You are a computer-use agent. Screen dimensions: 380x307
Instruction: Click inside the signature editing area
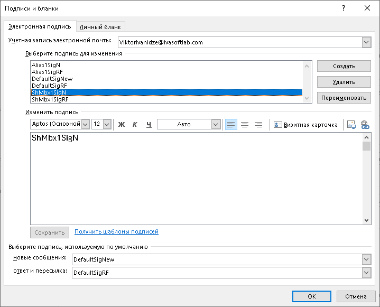pyautogui.click(x=196, y=179)
